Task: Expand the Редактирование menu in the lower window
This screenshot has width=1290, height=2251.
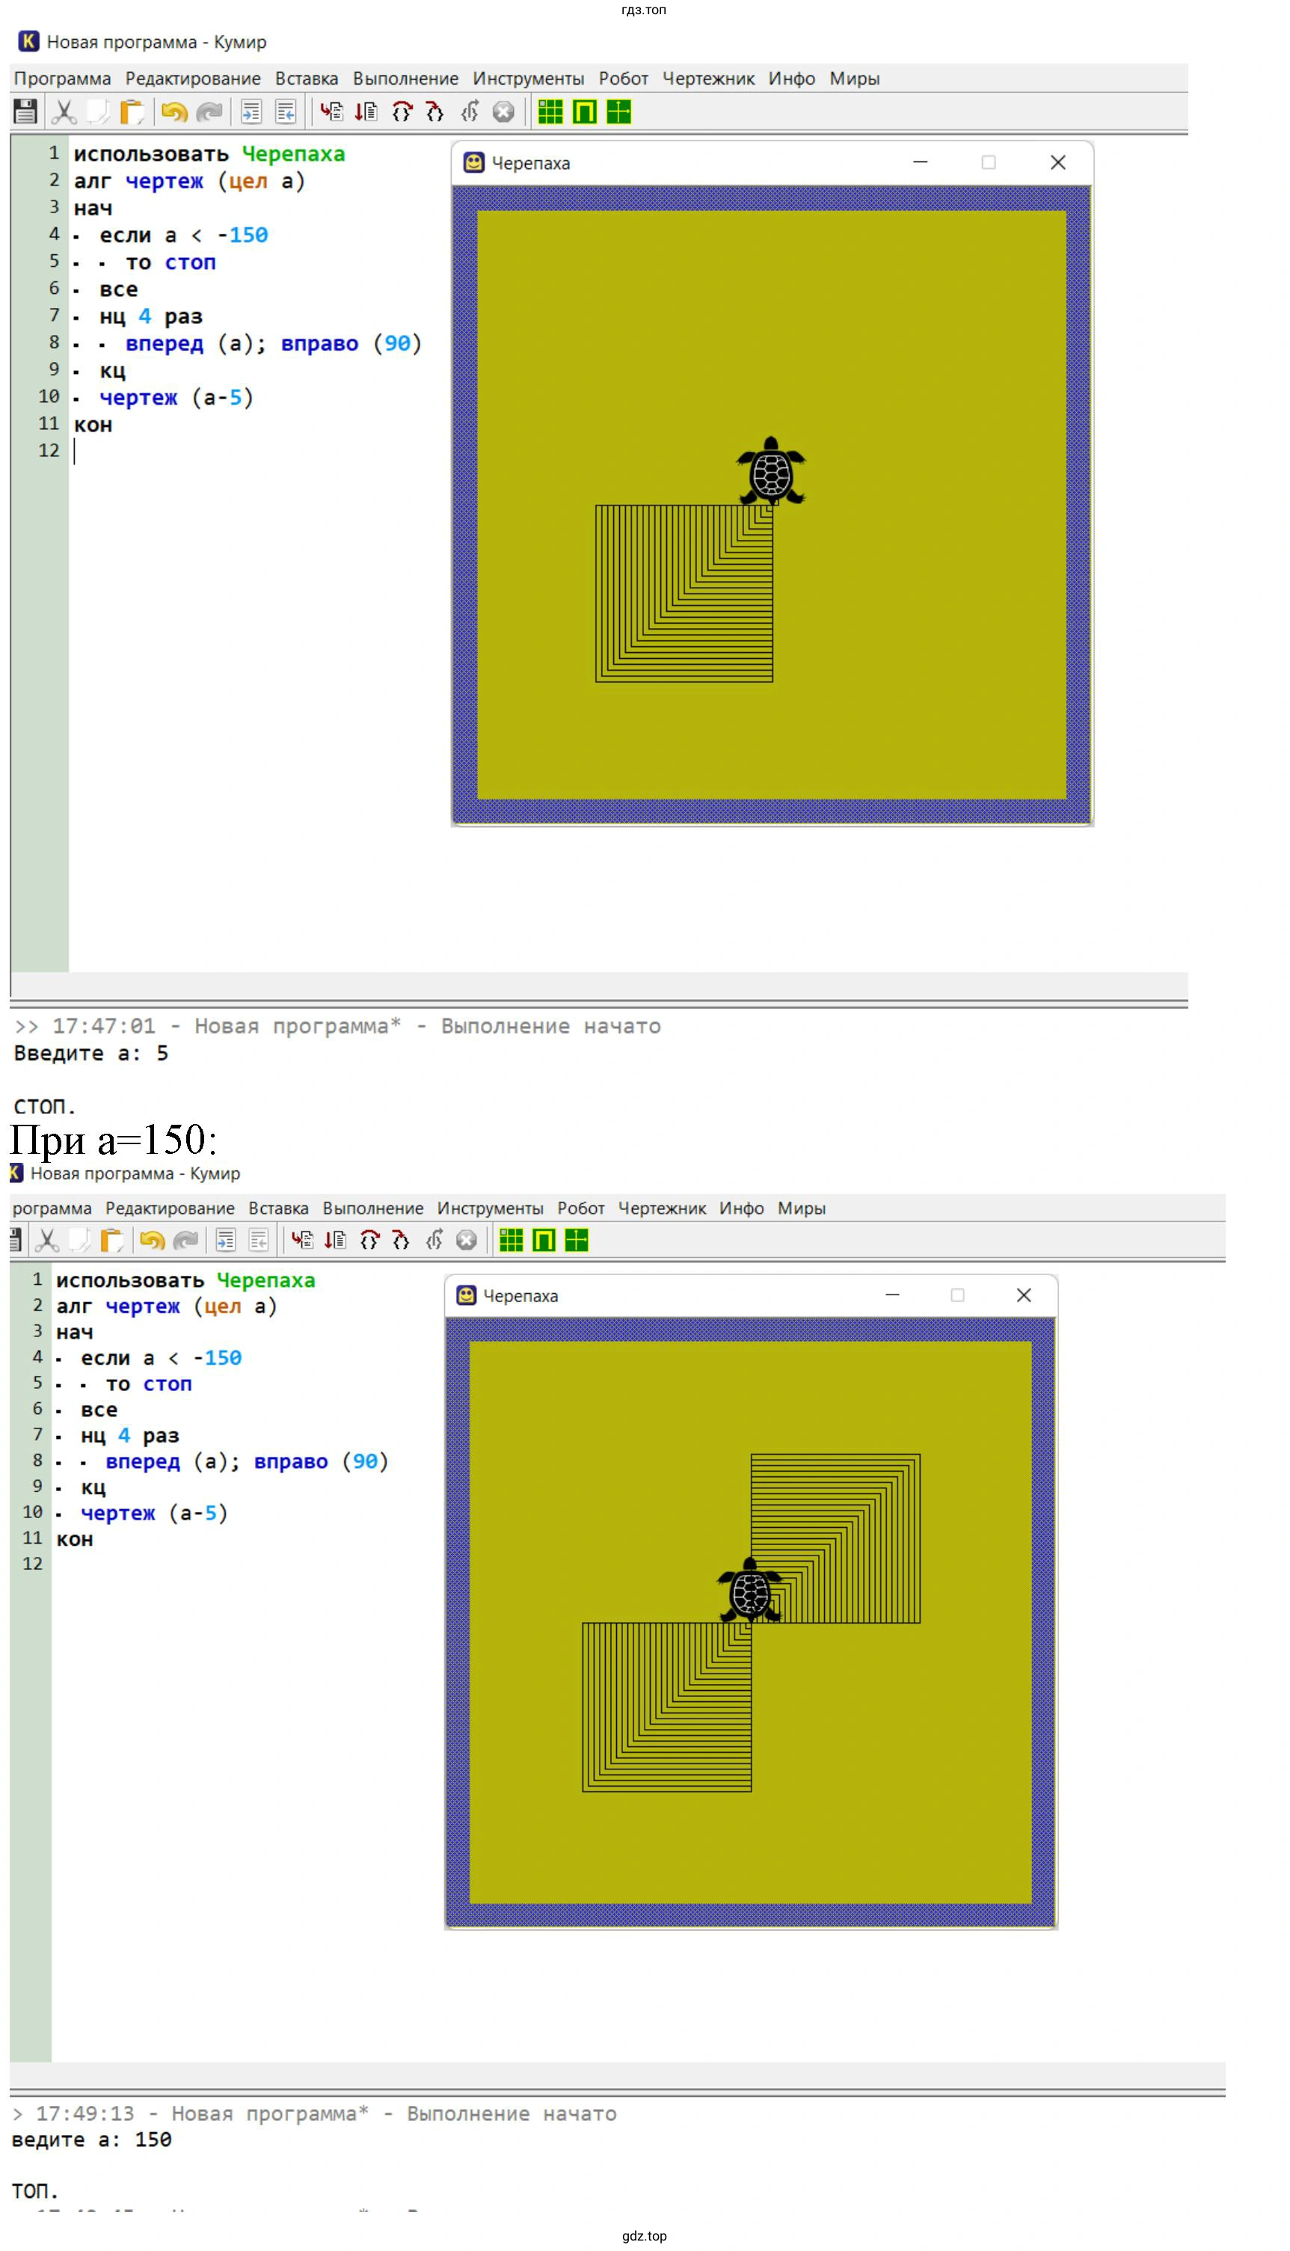Action: tap(170, 1209)
